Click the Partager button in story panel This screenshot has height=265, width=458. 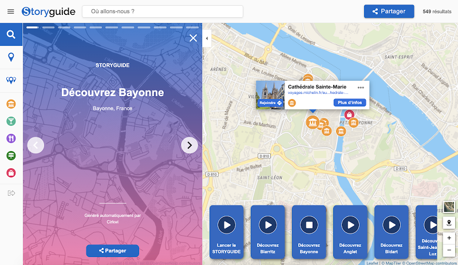pos(112,251)
